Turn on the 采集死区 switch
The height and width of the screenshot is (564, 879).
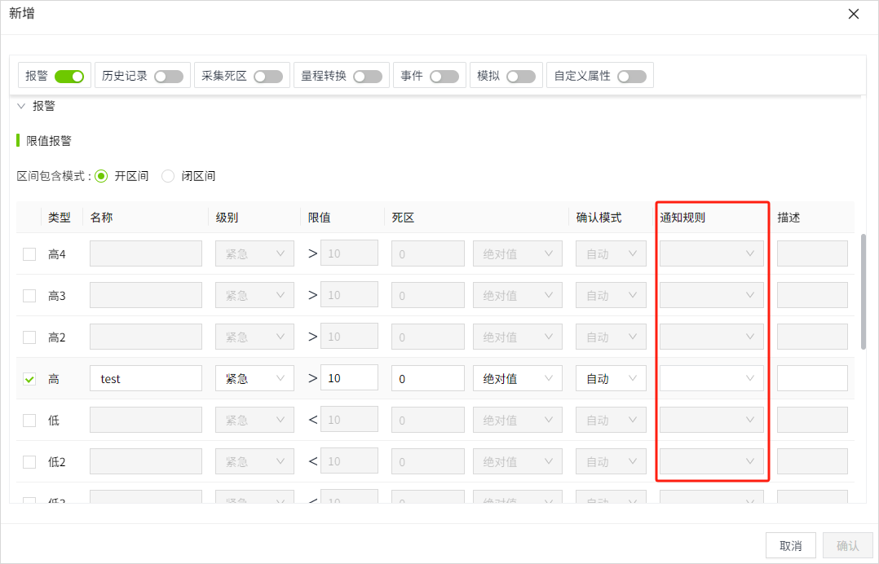coord(268,77)
